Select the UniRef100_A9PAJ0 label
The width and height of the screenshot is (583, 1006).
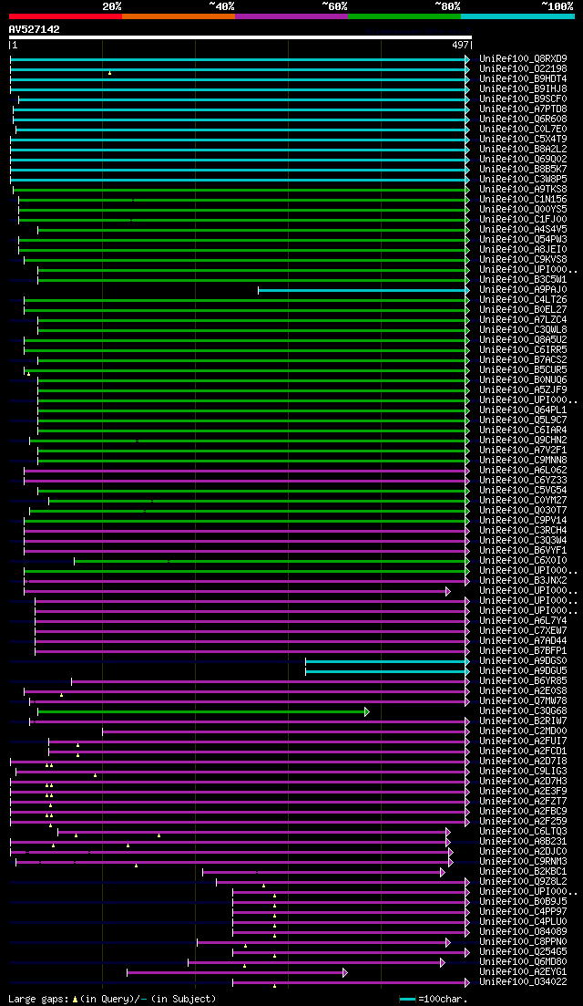523,290
